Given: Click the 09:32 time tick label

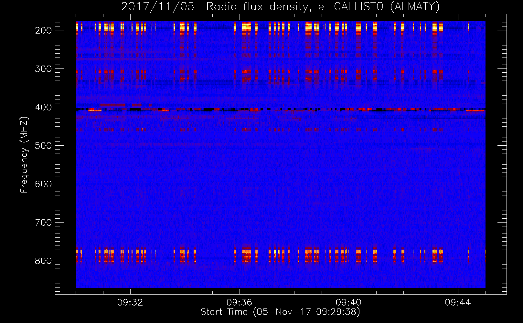Looking at the screenshot, I should coord(130,303).
